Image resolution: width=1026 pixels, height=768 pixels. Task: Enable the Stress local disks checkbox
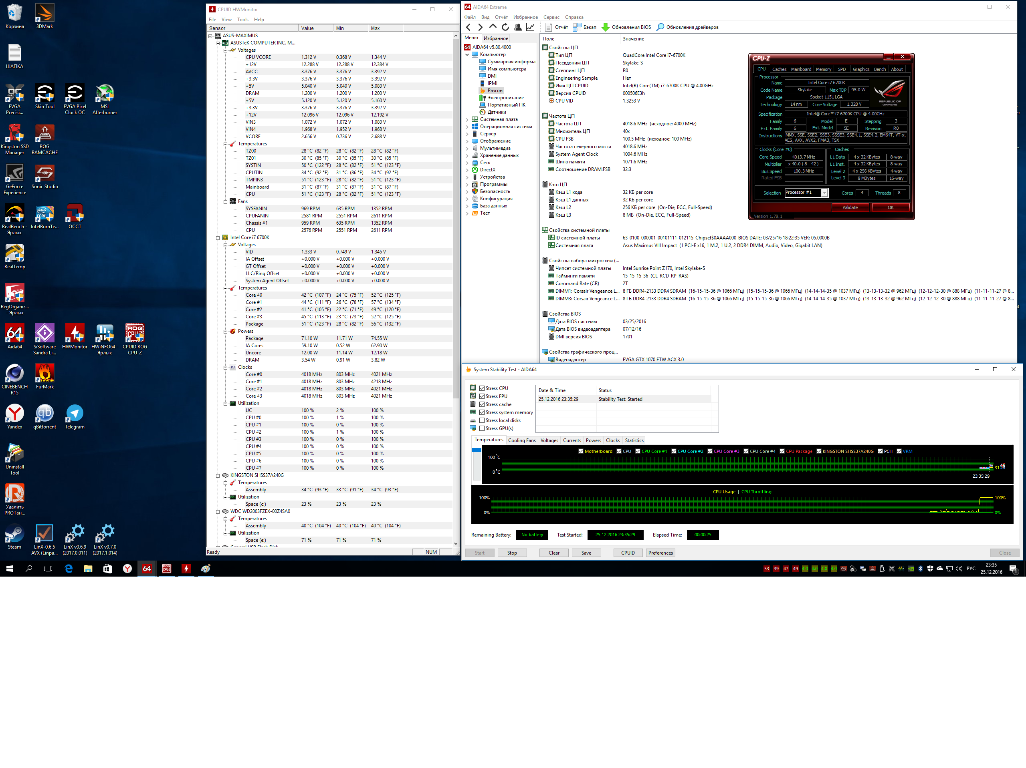482,420
